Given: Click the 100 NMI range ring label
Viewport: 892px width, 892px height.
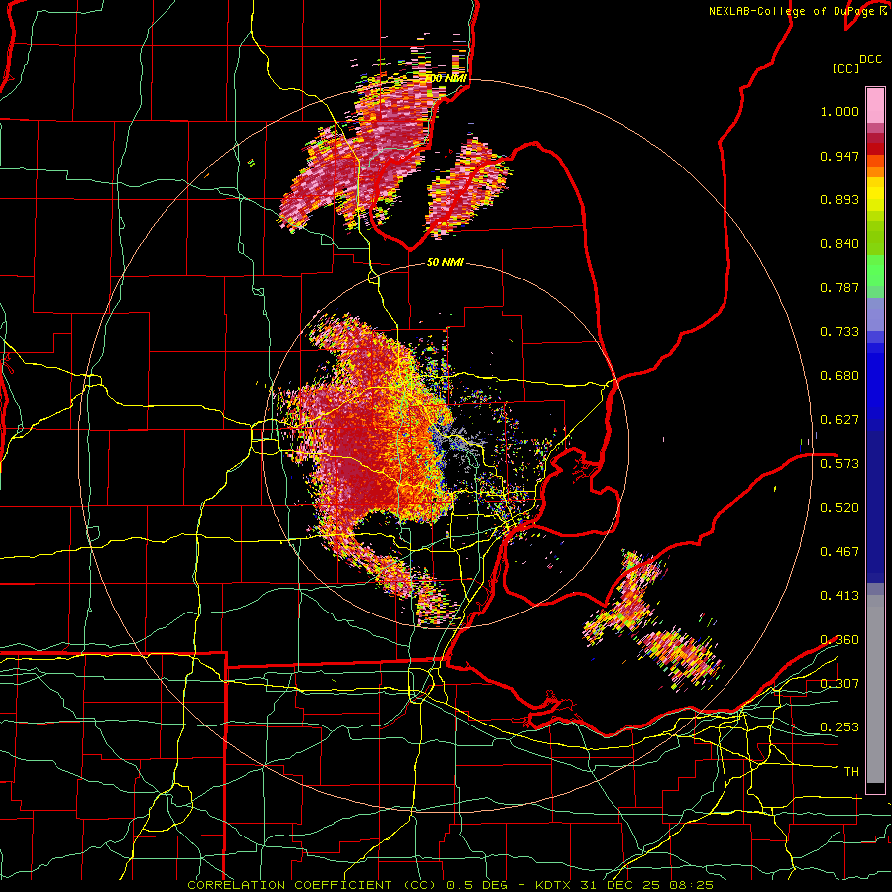Looking at the screenshot, I should 447,78.
